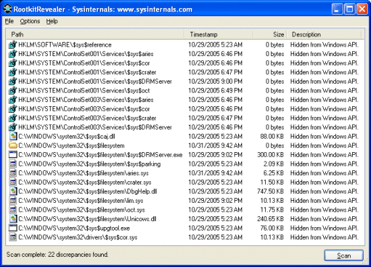The height and width of the screenshot is (267, 371).
Task: Click description for lim.sys row
Action: tap(324, 201)
